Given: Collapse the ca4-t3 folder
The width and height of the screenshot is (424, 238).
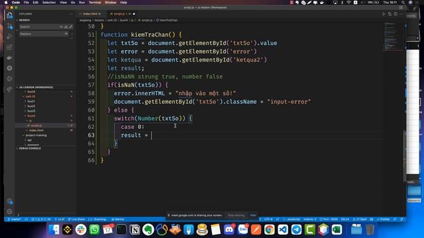Looking at the screenshot, I should click(x=30, y=97).
